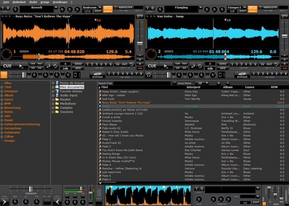Click deck 1 sync circular-arrows icon

pyautogui.click(x=55, y=66)
